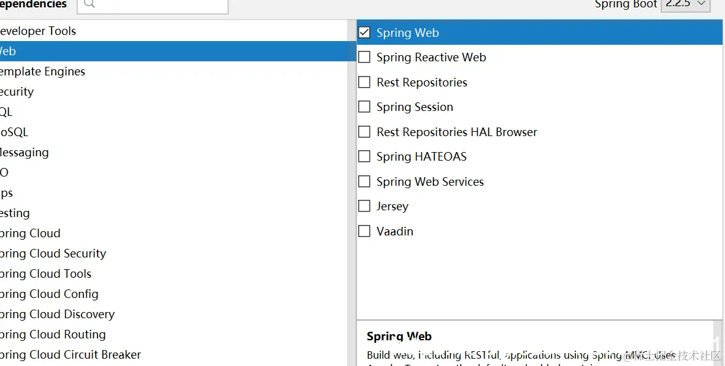Select the Web category
The height and width of the screenshot is (366, 725).
pyautogui.click(x=175, y=51)
